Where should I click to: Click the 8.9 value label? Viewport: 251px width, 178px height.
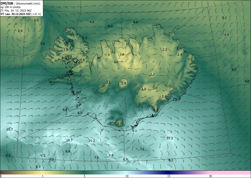point(38,167)
